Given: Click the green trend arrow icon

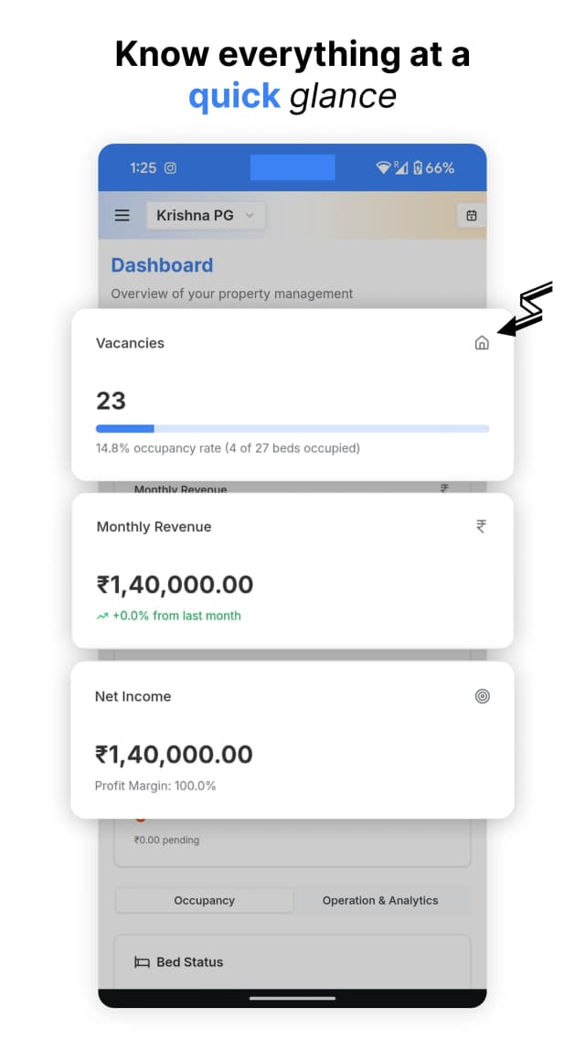Looking at the screenshot, I should [103, 616].
